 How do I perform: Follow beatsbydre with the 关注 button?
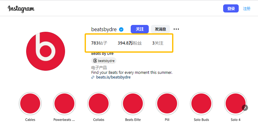tap(140, 29)
